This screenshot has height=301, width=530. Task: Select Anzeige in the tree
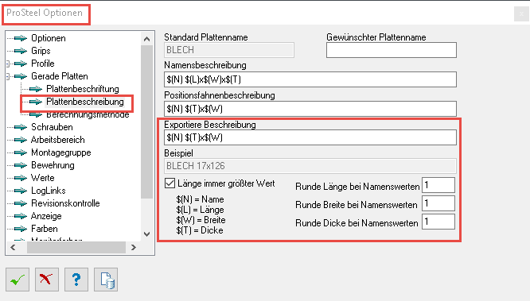[46, 216]
